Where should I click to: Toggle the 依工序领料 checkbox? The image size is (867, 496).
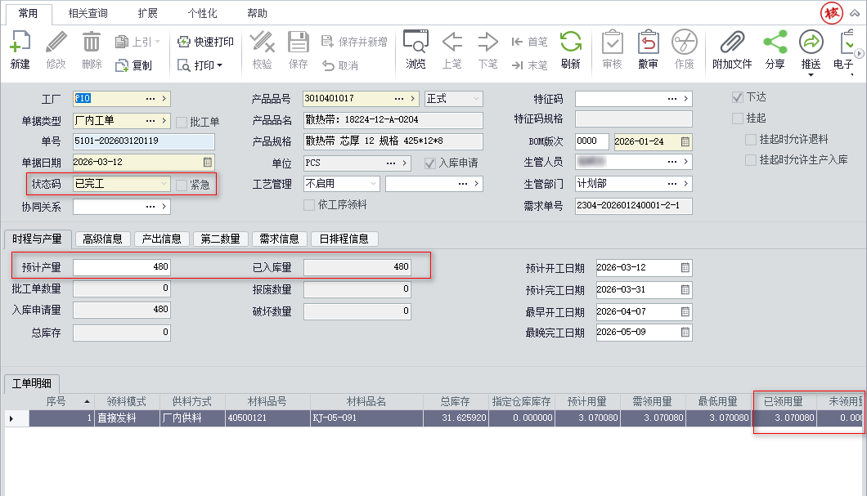coord(309,205)
